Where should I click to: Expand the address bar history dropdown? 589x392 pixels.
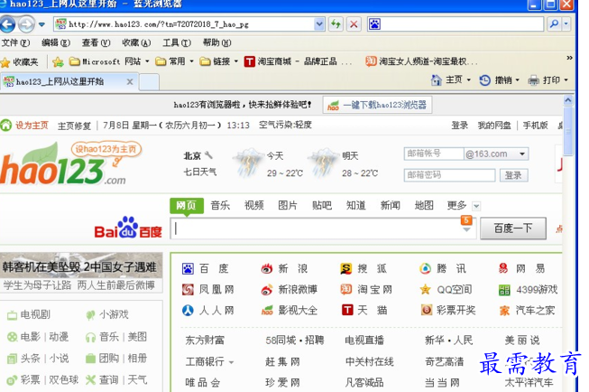[319, 24]
